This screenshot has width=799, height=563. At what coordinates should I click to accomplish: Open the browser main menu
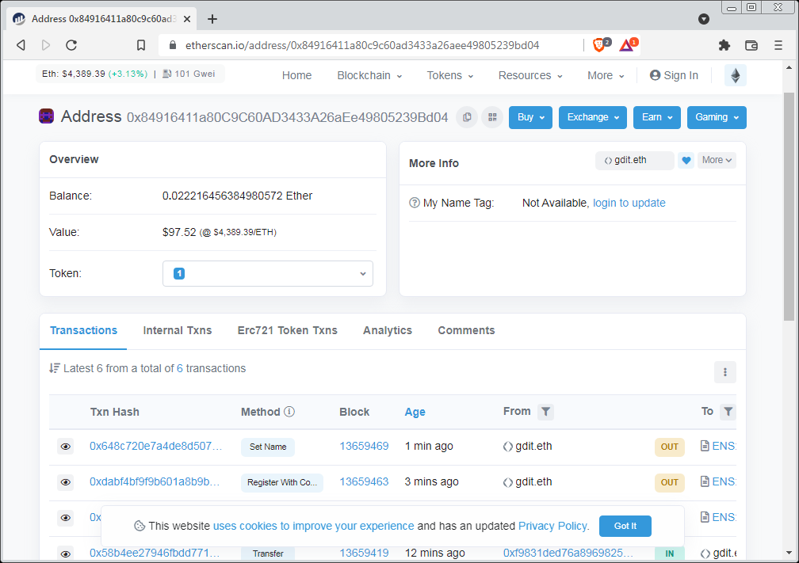click(778, 45)
